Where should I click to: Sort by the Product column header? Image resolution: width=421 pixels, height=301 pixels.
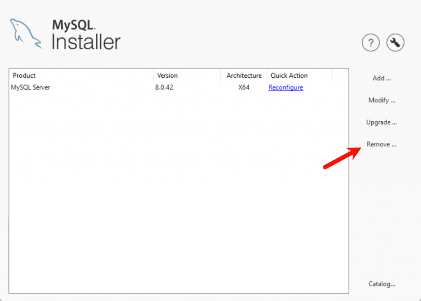point(24,75)
